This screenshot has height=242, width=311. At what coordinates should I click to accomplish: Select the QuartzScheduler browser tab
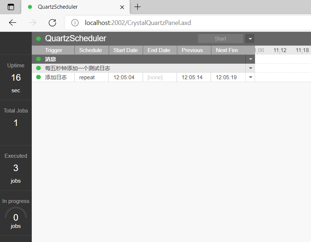click(75, 7)
